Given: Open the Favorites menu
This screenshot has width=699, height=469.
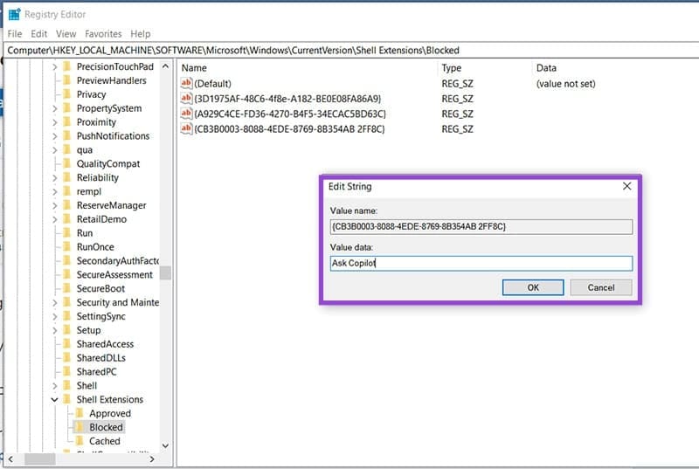Looking at the screenshot, I should 103,34.
